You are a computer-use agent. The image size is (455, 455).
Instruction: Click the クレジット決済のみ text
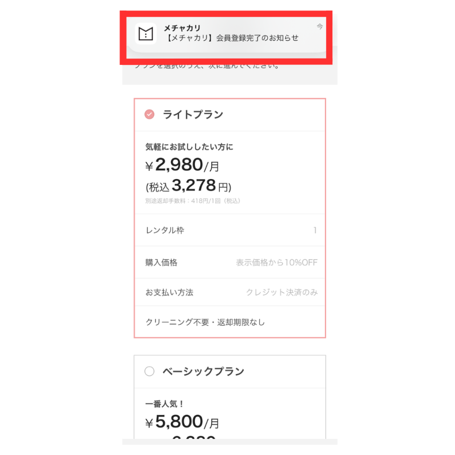click(x=282, y=292)
